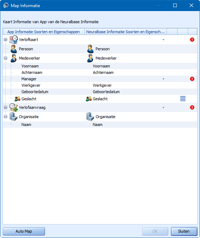
Task: Click the Geslacht icon in App column
Action: [17, 99]
